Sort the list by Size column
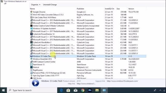This screenshot has width=166, height=93. pos(118,9)
